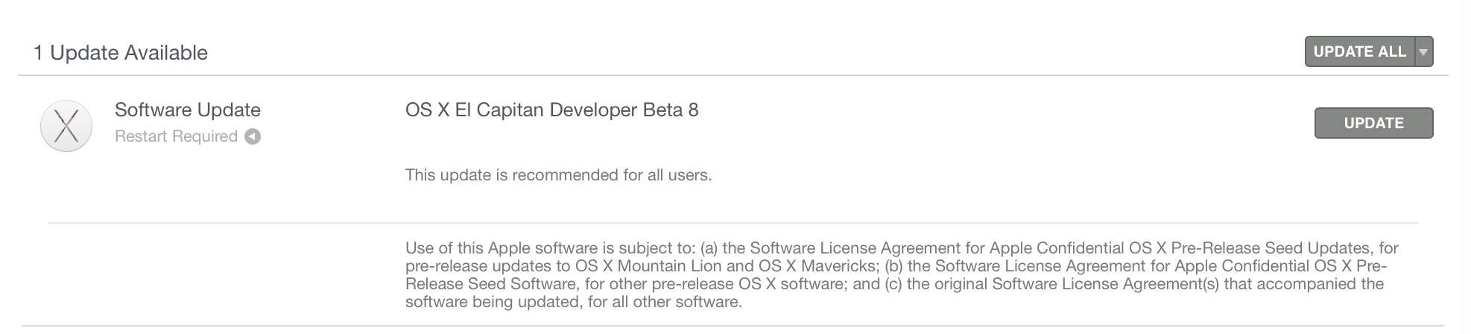Click the Restart Required arrow icon
Screen dimensions: 1471x334
[x=253, y=136]
